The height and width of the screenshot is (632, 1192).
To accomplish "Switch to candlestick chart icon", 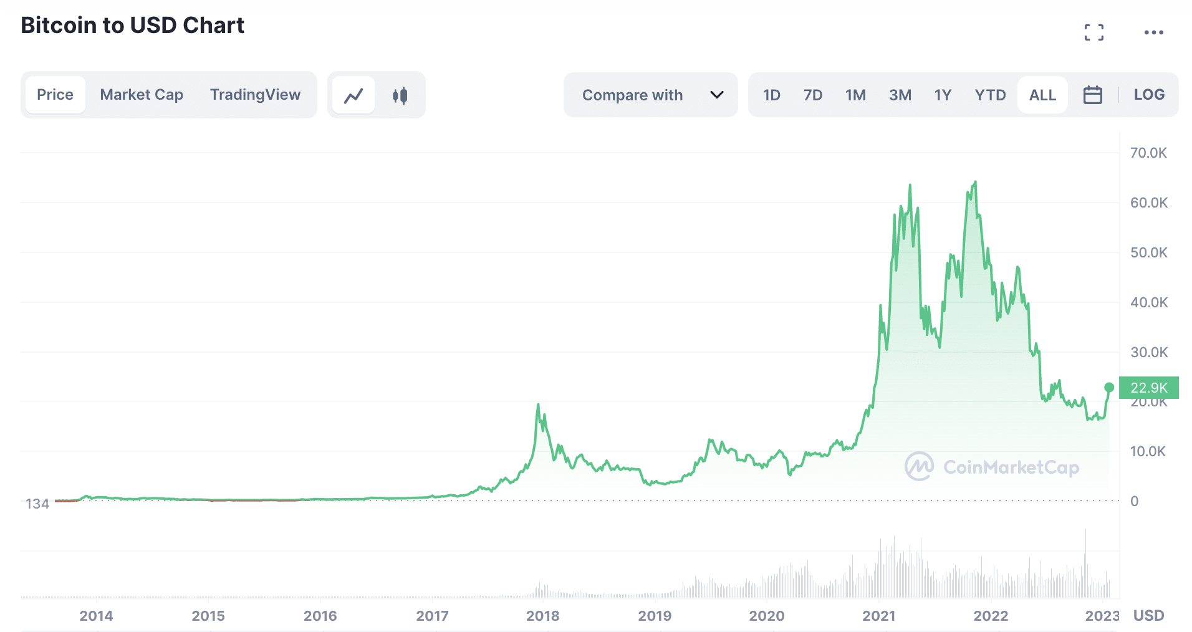I will (x=400, y=95).
